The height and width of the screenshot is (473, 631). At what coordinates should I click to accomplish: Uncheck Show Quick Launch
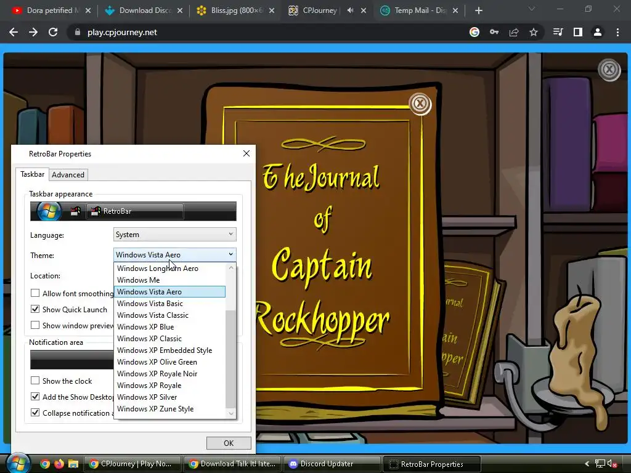35,309
